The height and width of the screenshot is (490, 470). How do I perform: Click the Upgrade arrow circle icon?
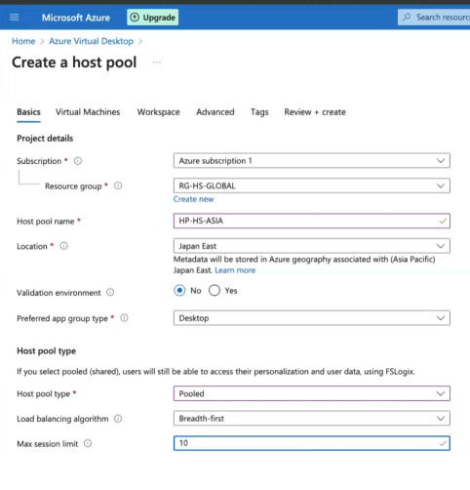tap(135, 18)
